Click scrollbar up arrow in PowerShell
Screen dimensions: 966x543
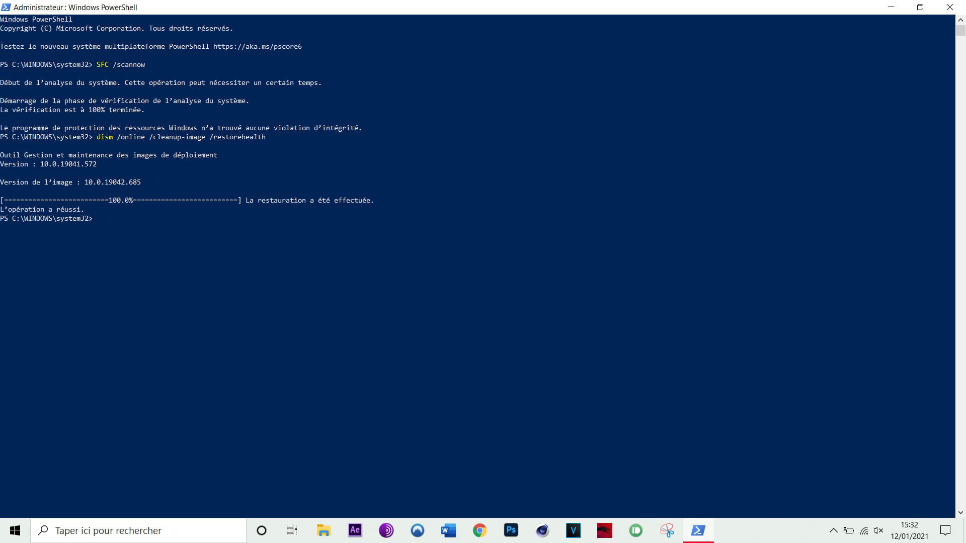click(x=960, y=20)
